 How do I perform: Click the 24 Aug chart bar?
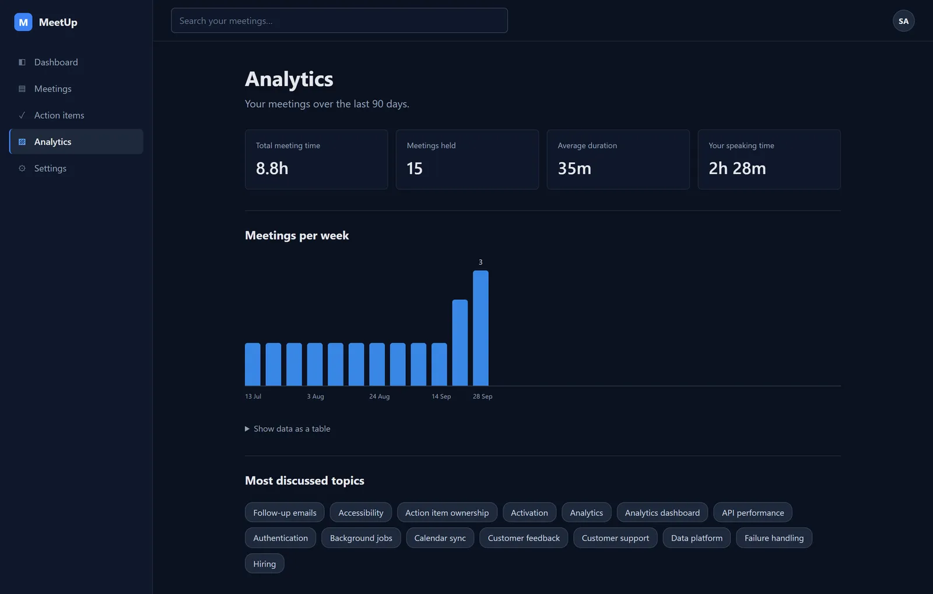[x=377, y=364]
